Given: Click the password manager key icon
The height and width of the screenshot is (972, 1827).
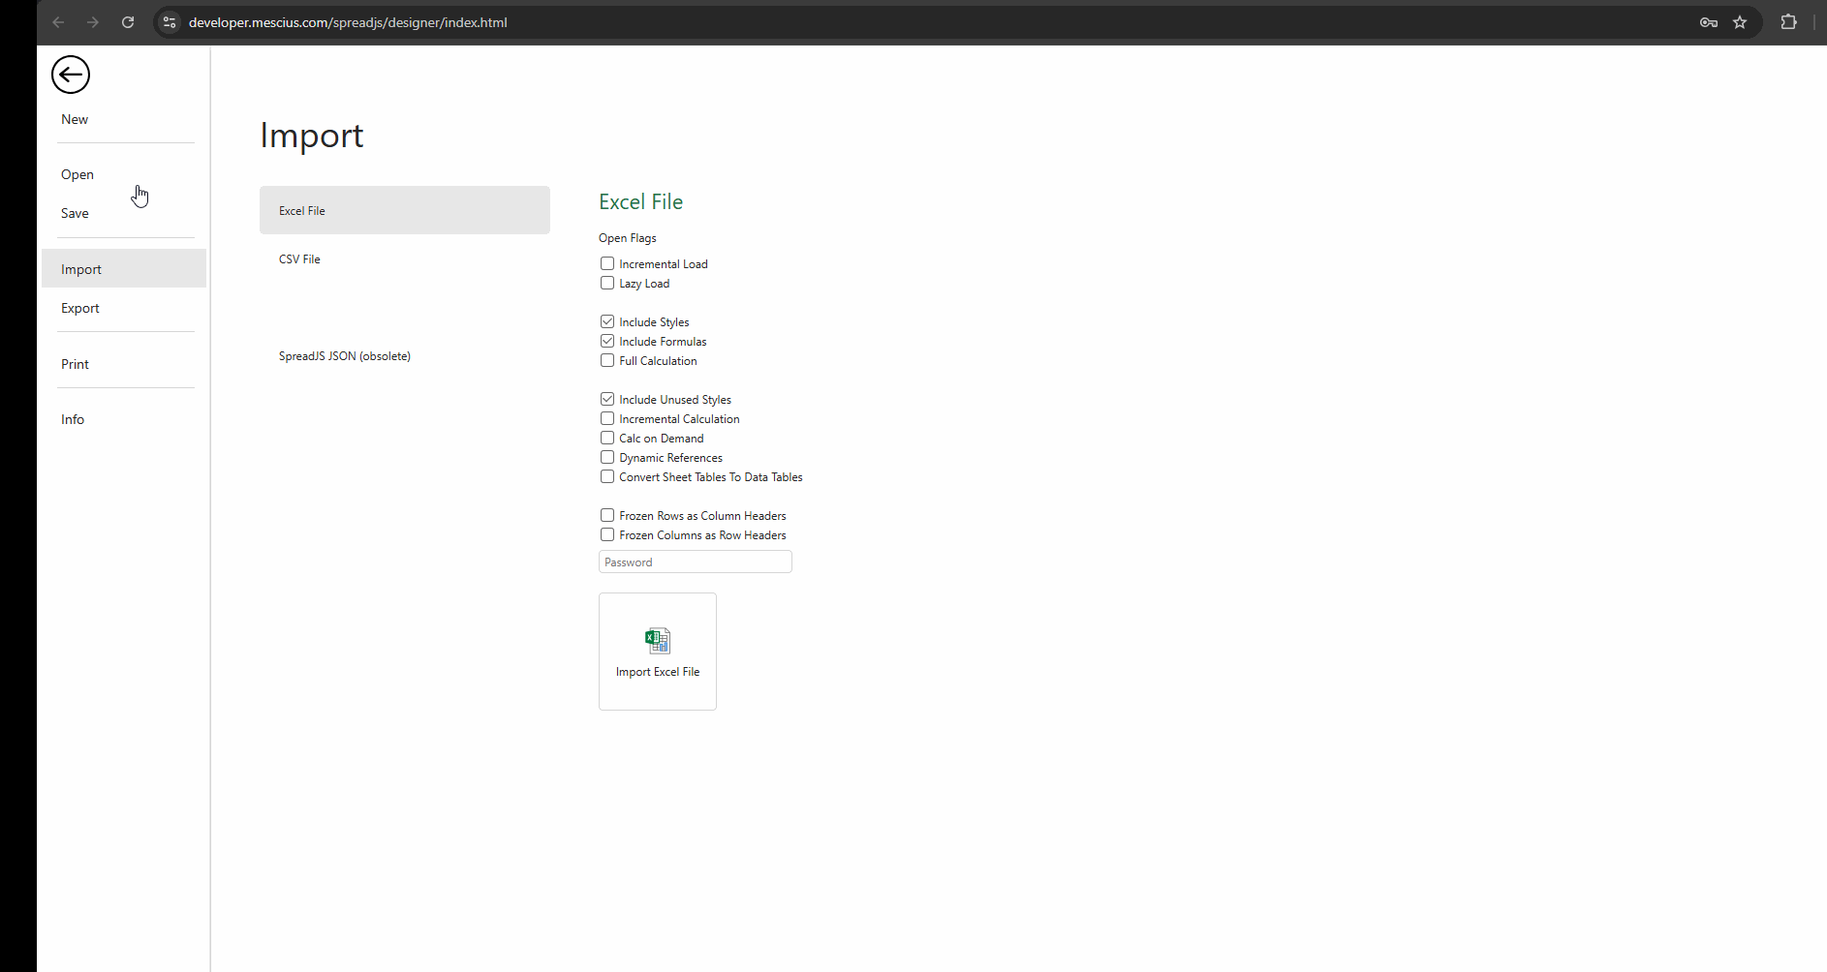Looking at the screenshot, I should [x=1709, y=22].
